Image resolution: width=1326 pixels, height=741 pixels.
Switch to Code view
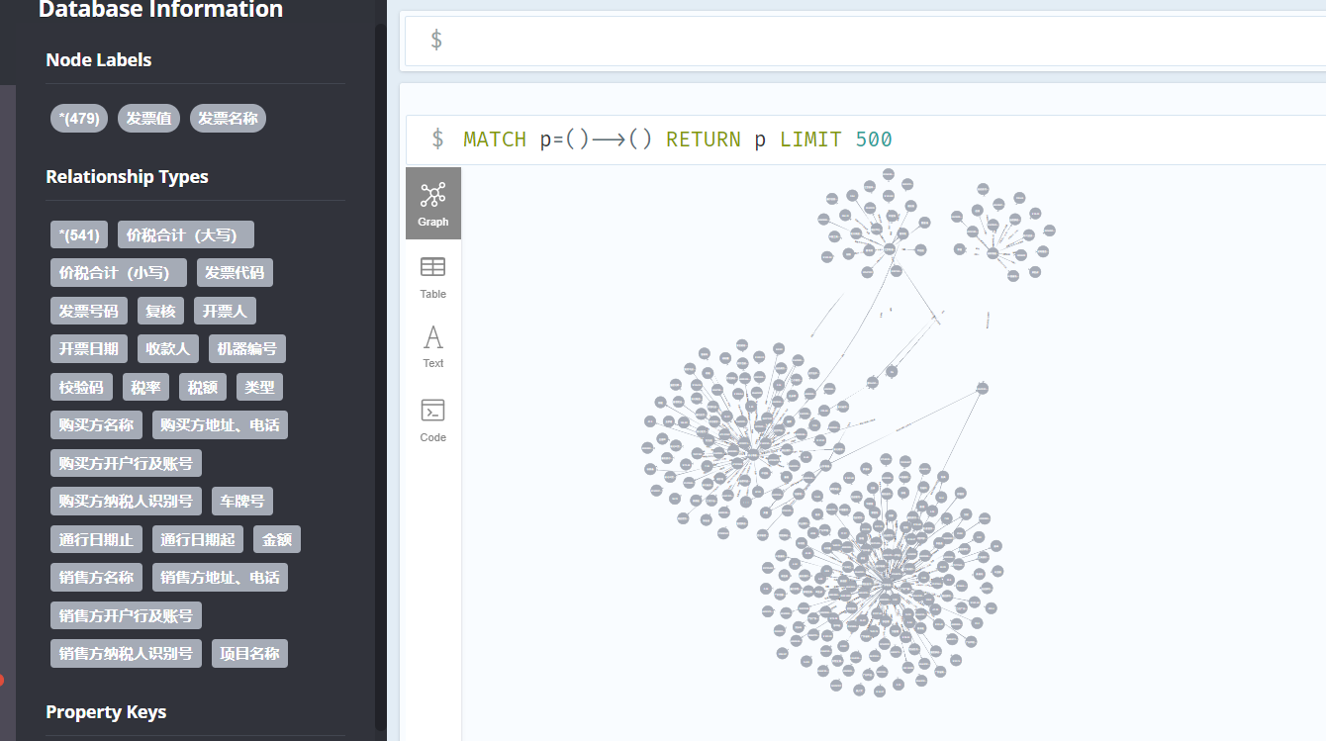432,417
